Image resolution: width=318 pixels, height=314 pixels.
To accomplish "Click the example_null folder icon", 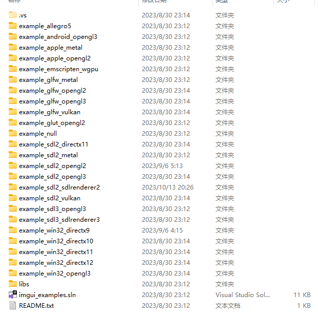I will point(13,133).
